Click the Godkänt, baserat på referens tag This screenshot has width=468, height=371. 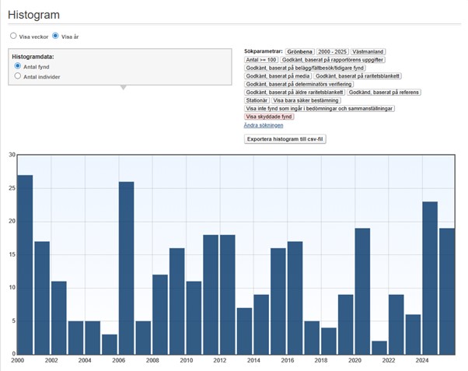[385, 92]
